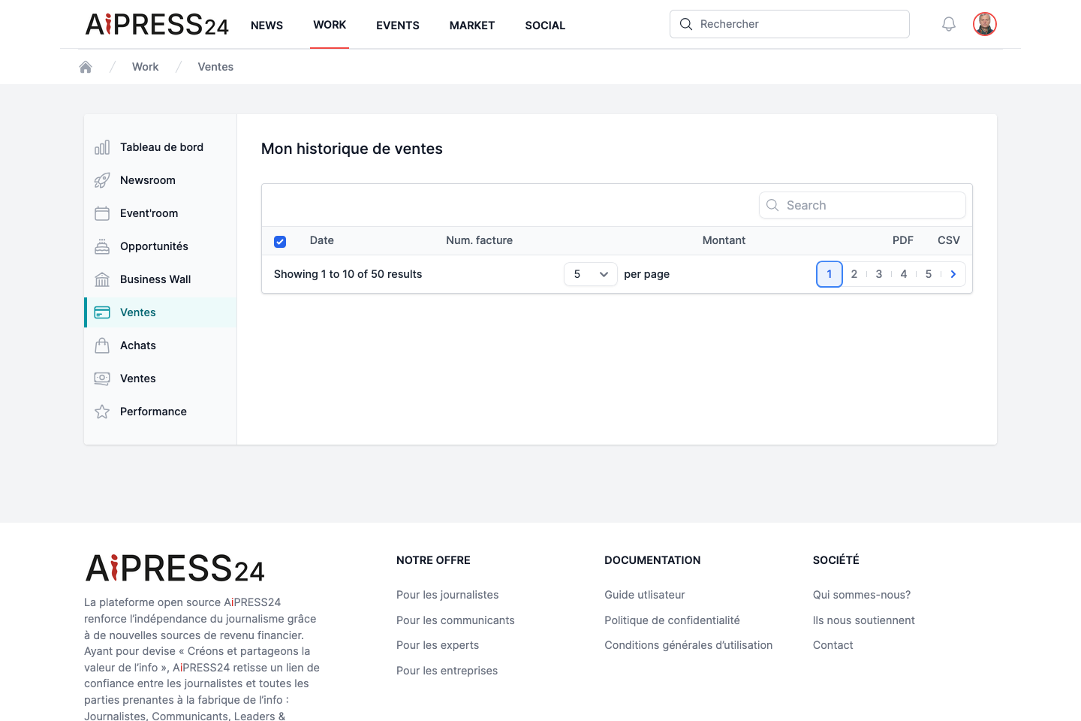Image resolution: width=1081 pixels, height=721 pixels.
Task: Open the NEWS menu
Action: pos(266,26)
